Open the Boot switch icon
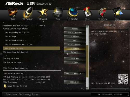The image size is (130, 97). pos(87,12)
